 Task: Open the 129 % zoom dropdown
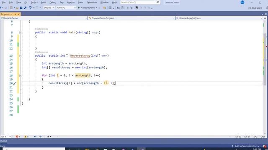tap(5, 137)
